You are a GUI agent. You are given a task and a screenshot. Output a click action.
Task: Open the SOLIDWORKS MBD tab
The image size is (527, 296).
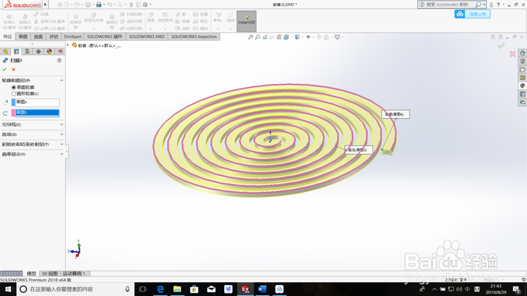tap(147, 36)
